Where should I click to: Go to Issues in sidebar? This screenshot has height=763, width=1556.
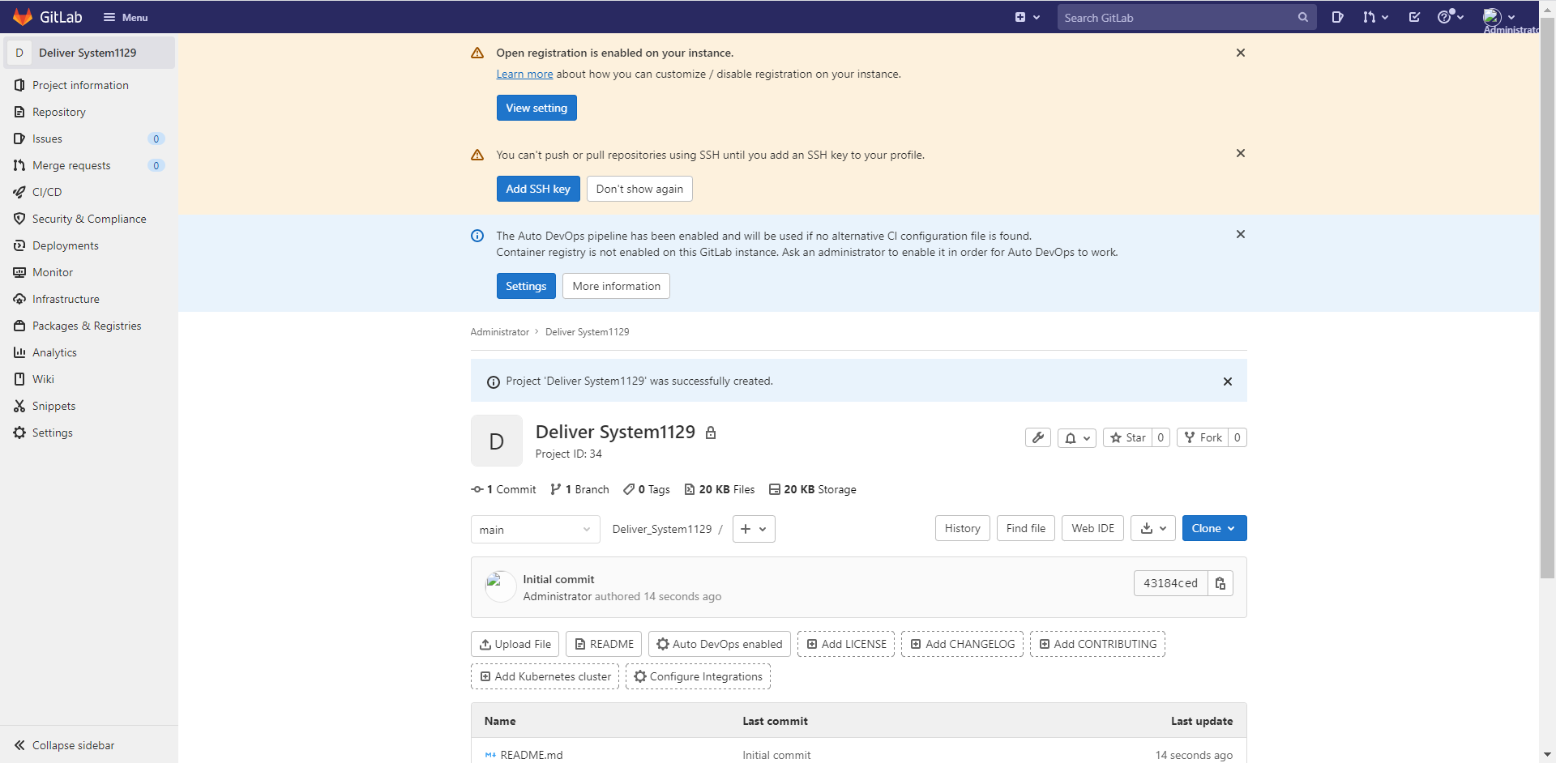tap(88, 139)
